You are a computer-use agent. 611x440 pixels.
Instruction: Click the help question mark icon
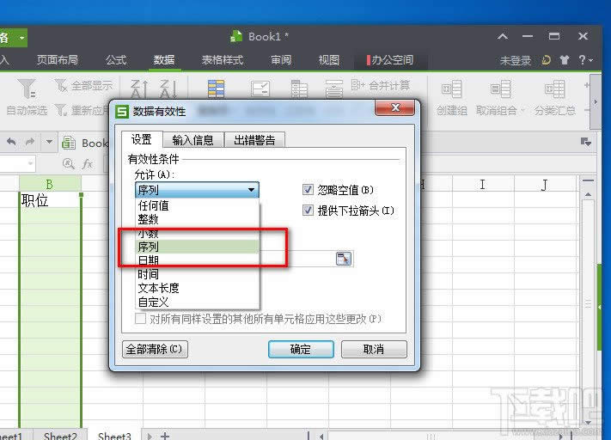point(582,59)
